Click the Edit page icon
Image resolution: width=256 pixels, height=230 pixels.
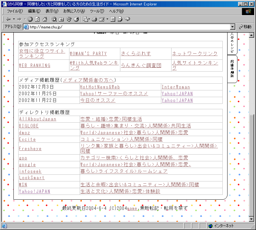click(102, 19)
